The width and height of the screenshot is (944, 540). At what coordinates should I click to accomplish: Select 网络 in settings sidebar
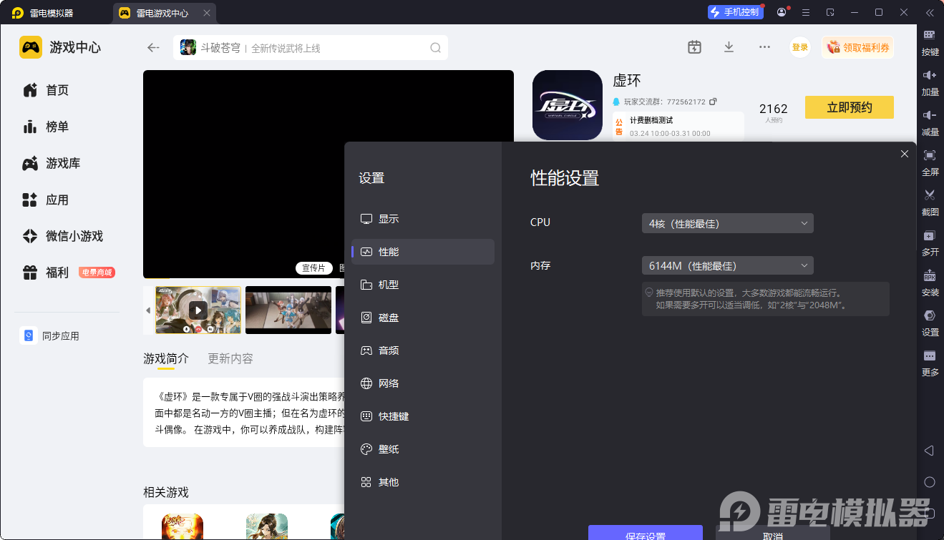[x=389, y=383]
